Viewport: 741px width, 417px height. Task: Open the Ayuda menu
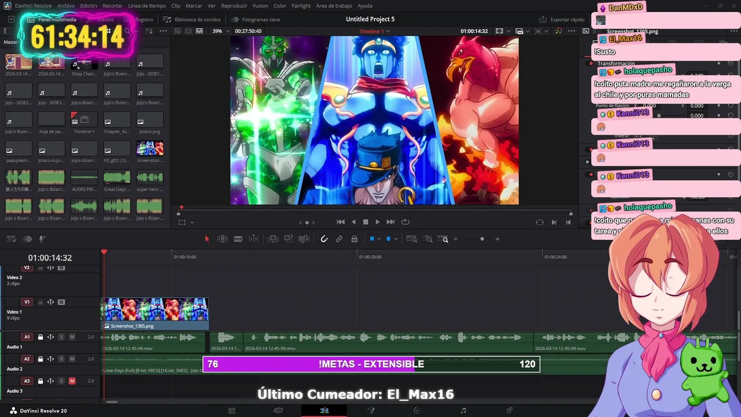365,6
